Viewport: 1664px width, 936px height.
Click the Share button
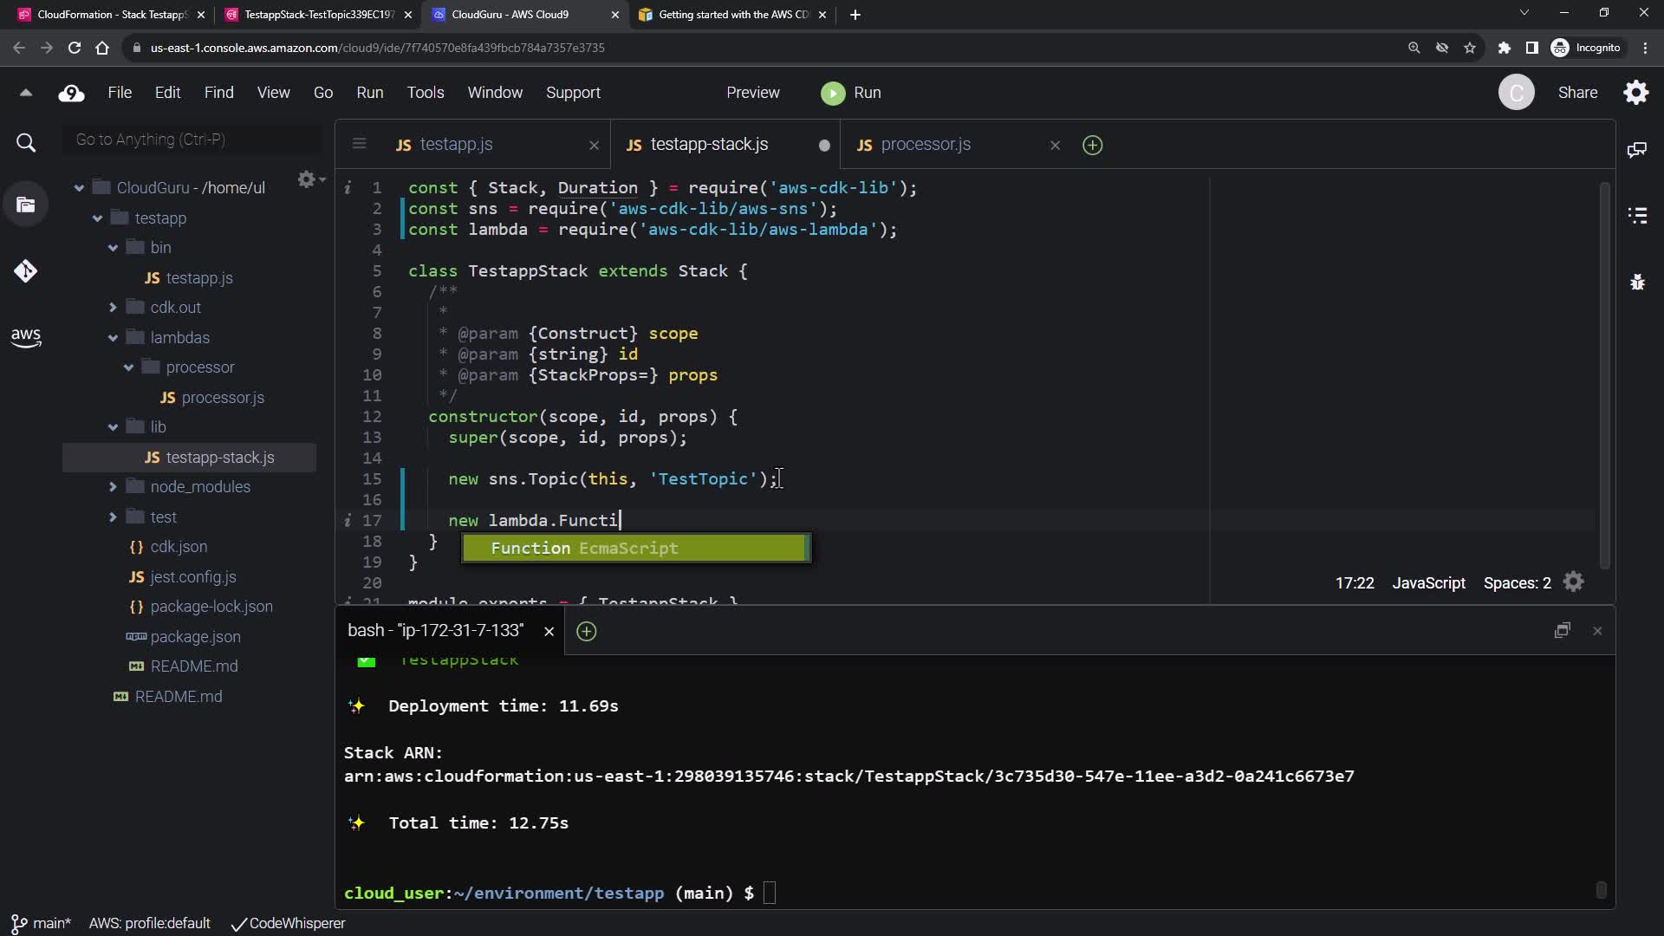(x=1576, y=93)
